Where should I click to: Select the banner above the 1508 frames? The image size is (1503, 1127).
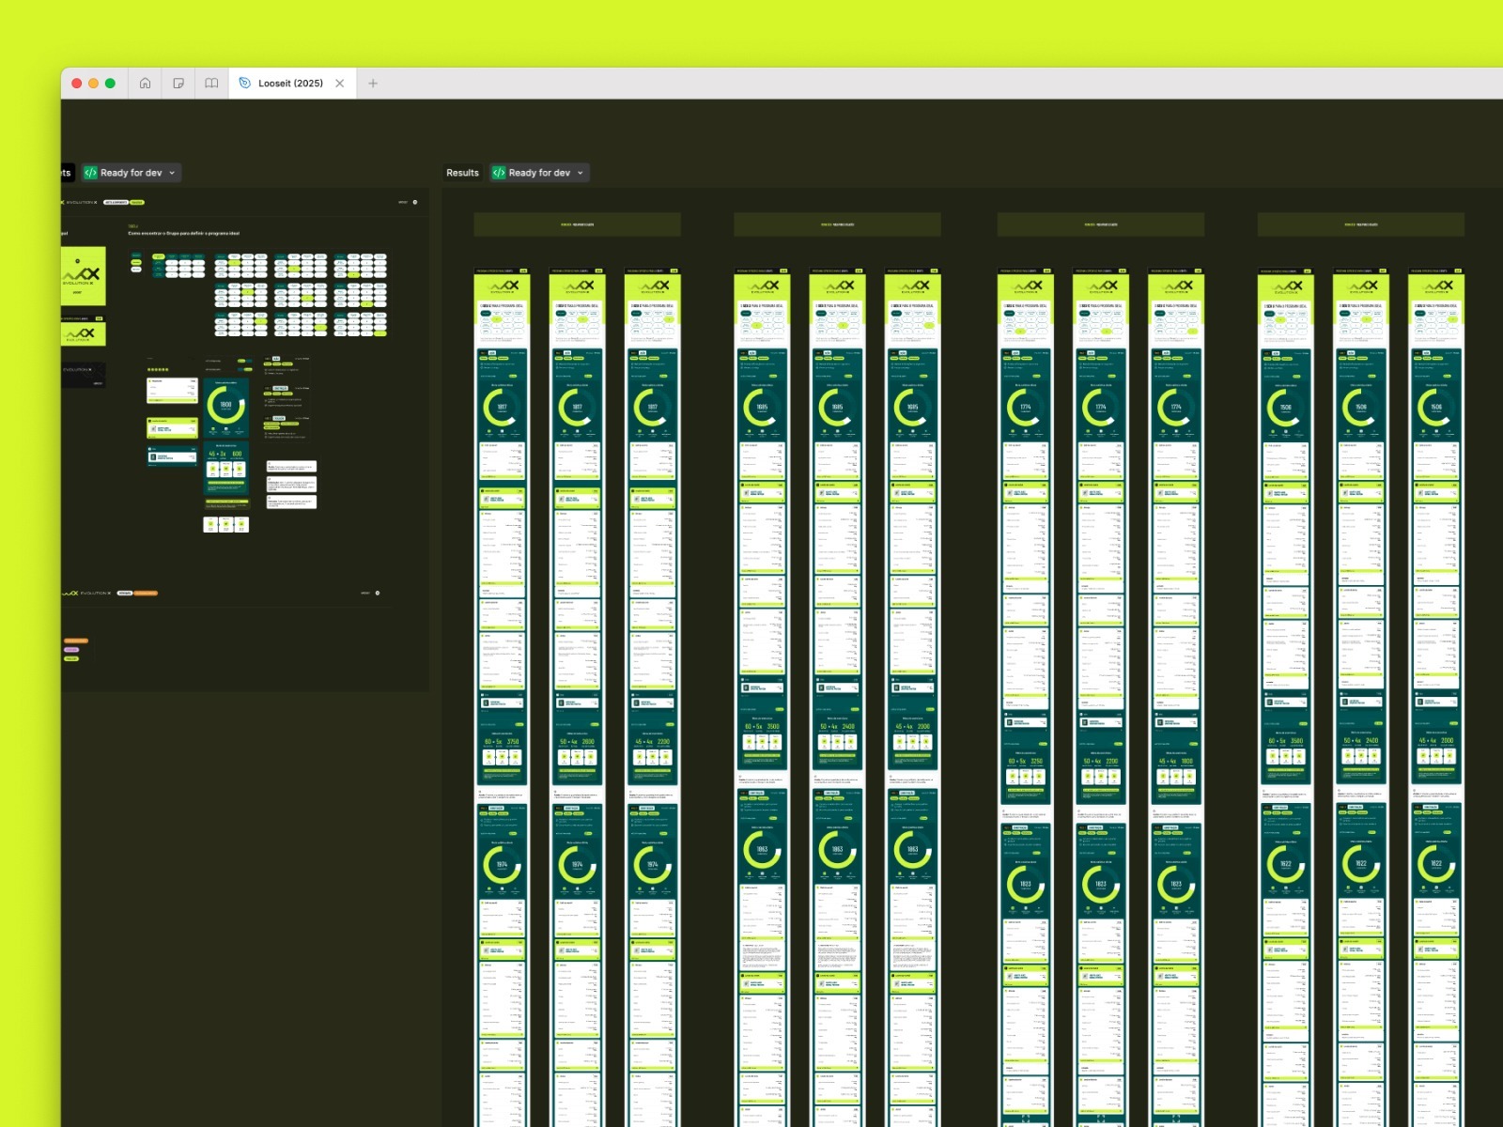[1360, 224]
